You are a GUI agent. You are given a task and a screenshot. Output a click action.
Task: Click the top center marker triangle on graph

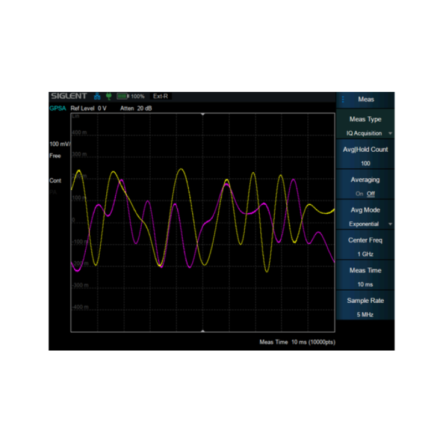click(203, 114)
